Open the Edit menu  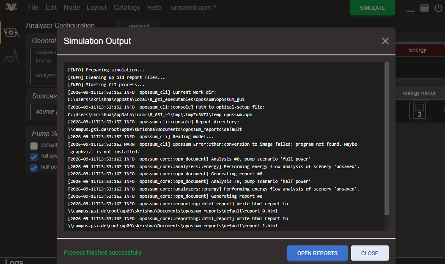pos(51,7)
